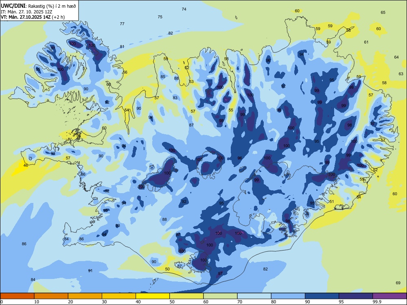Viewport: 407px width, 305px height.
Task: Click the '85' humidity value on the map
Action: [x=163, y=77]
